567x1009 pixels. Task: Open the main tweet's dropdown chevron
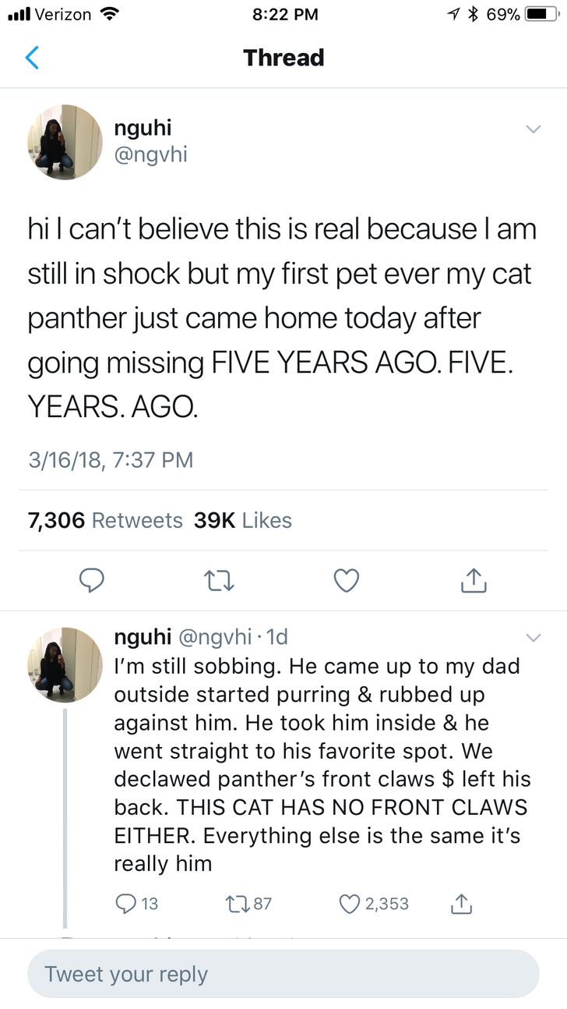[533, 129]
